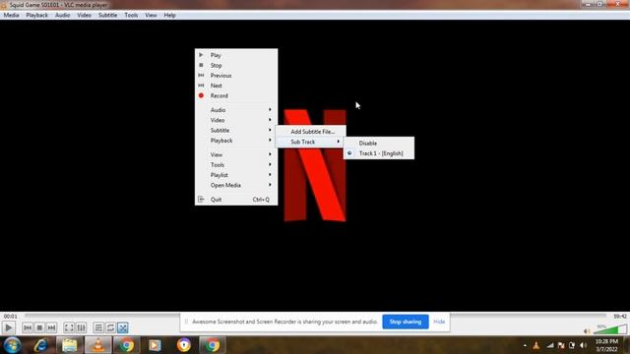The height and width of the screenshot is (354, 630).
Task: Open Internet Explorer from taskbar
Action: pyautogui.click(x=40, y=345)
